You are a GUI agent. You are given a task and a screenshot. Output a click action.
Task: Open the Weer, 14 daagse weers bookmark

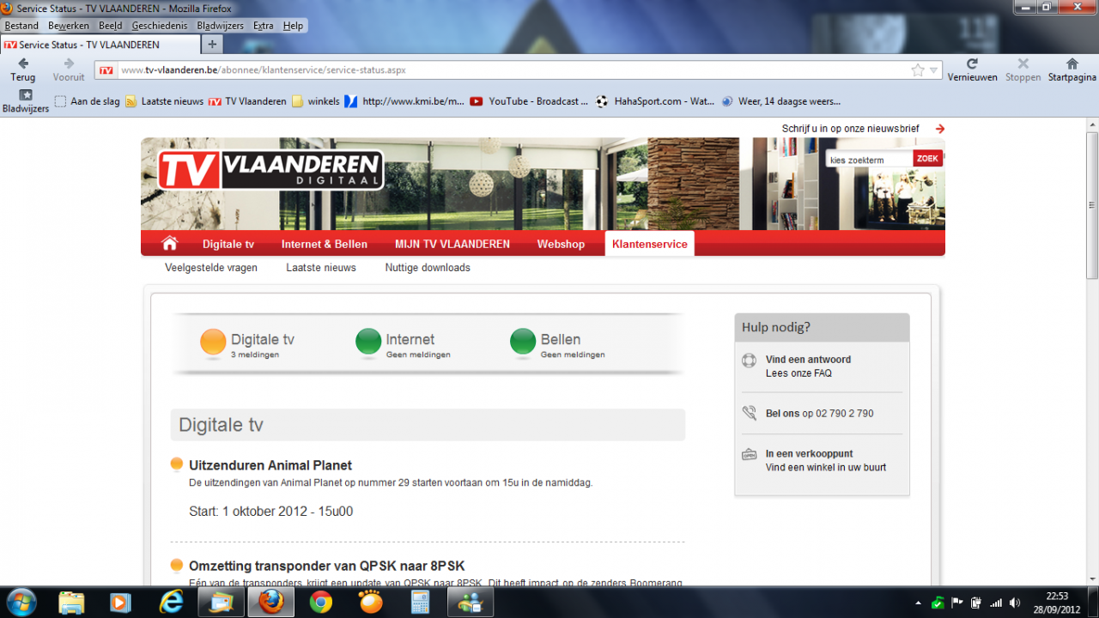781,101
